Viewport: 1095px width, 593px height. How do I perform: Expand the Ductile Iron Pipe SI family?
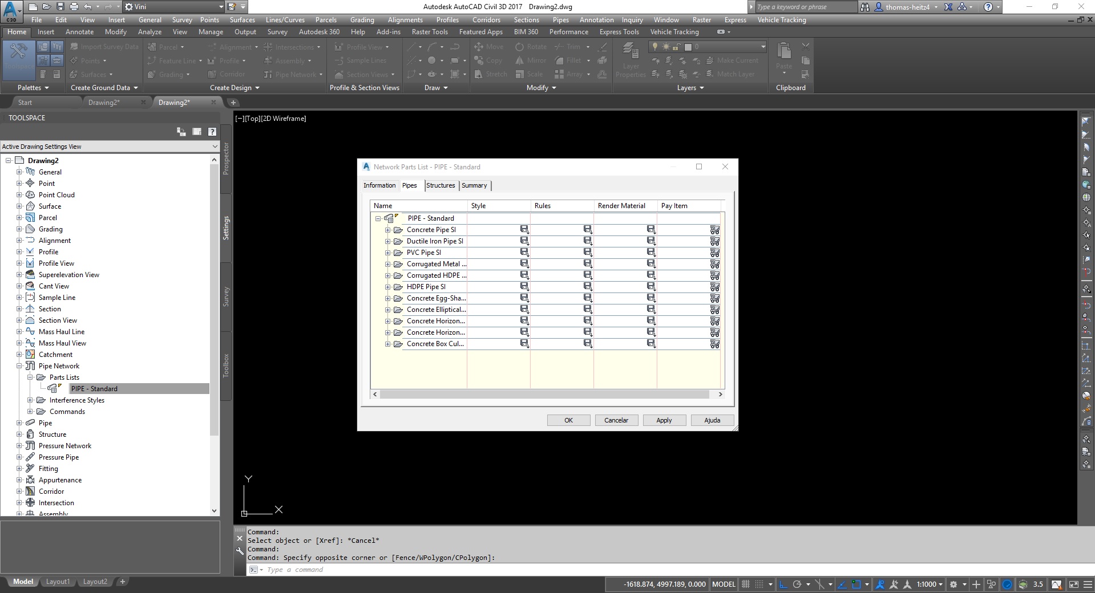pos(387,241)
